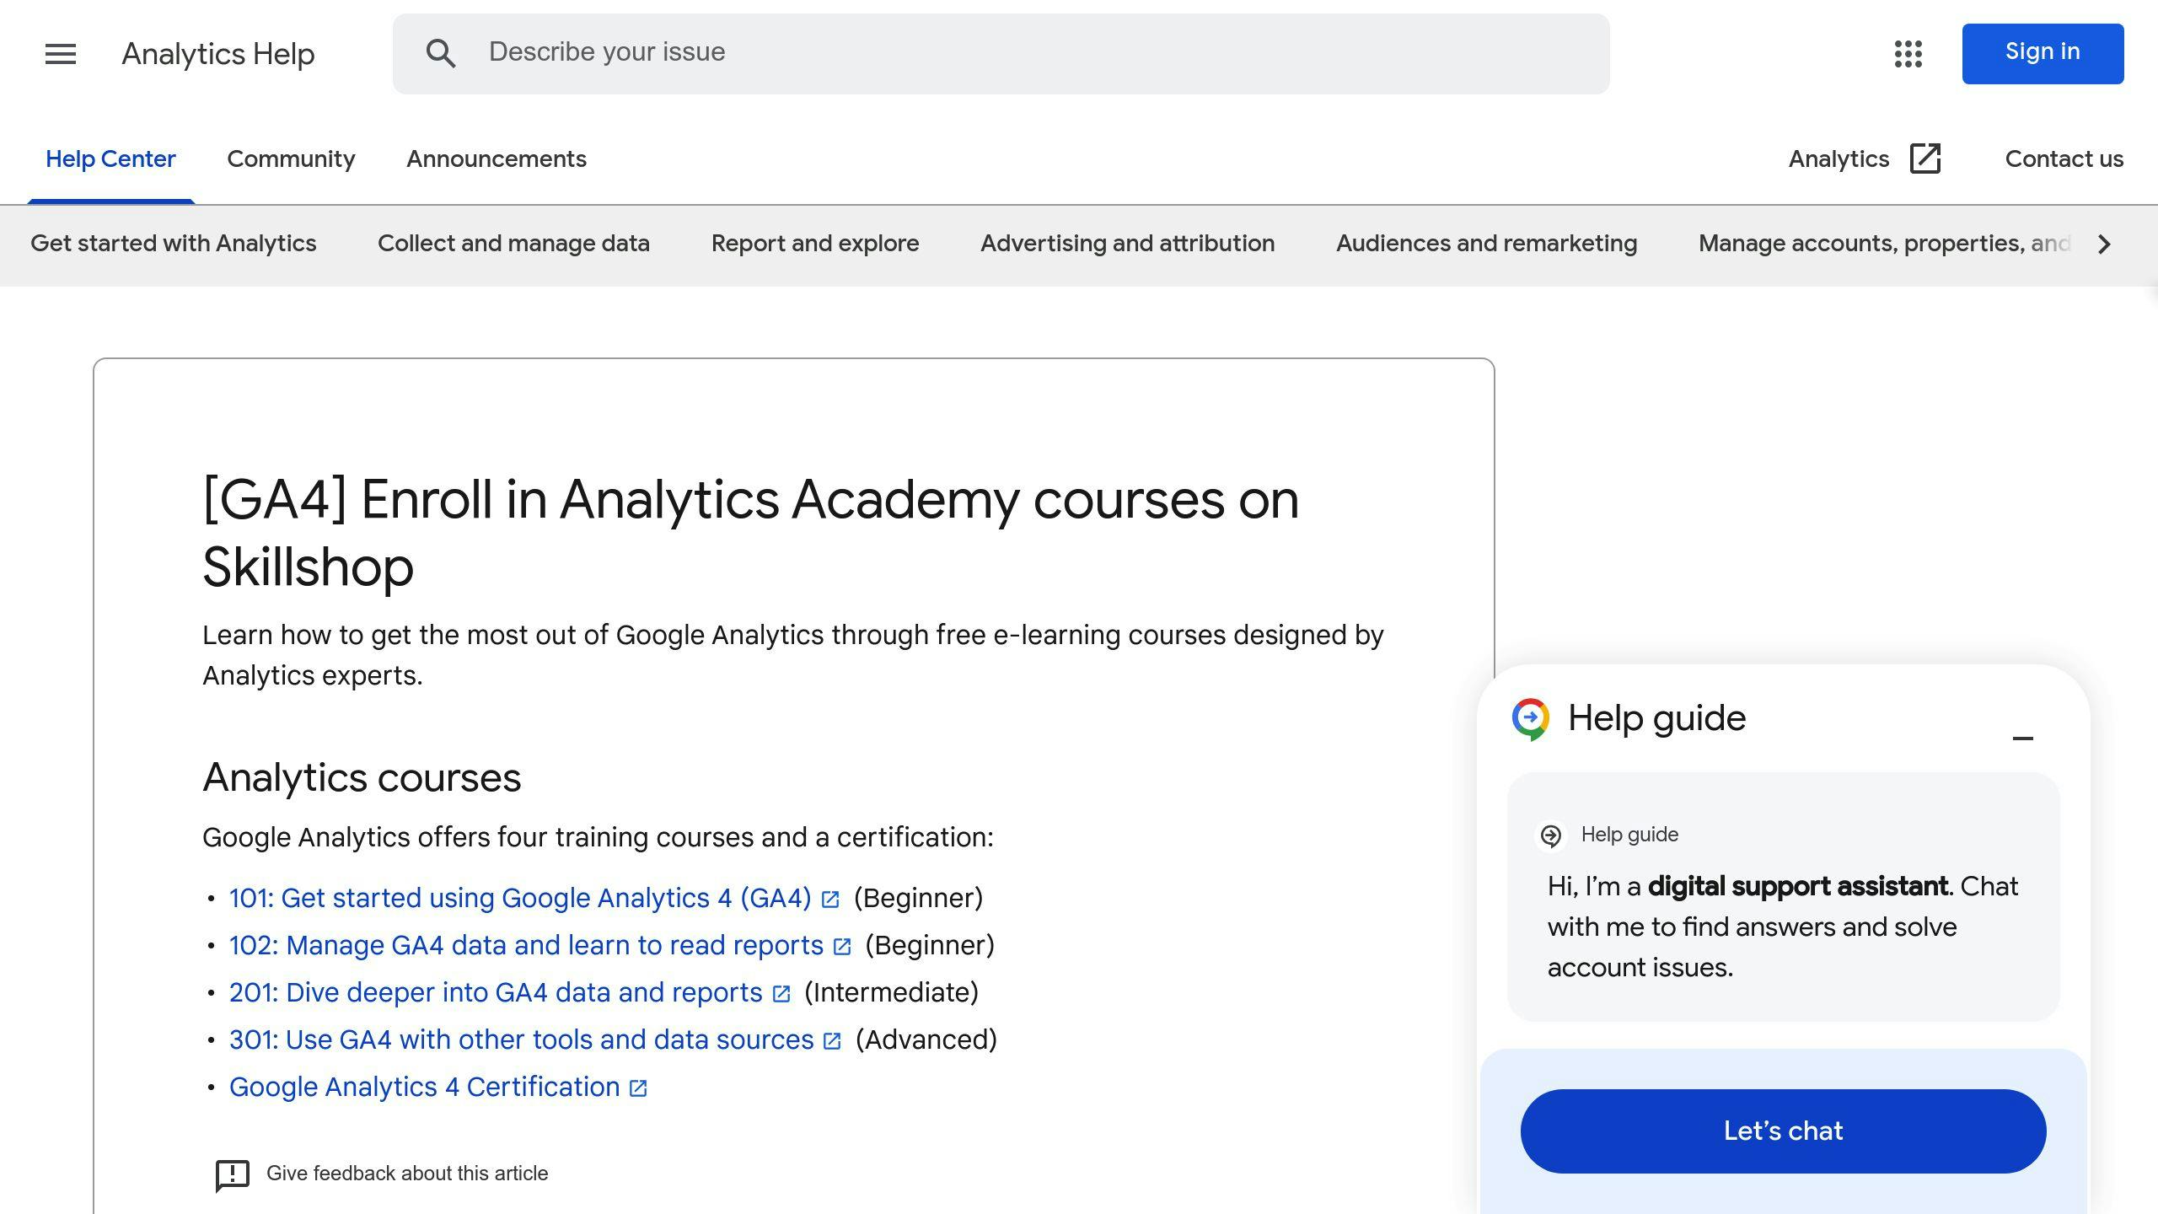Screen dimensions: 2158x1214
Task: Click external icon beside the 201 course
Action: (x=781, y=994)
